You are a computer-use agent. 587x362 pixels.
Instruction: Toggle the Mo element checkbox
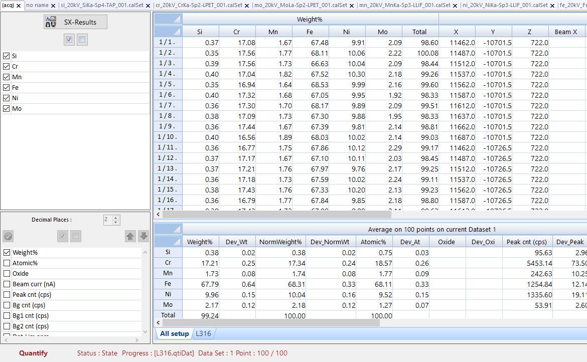(6, 109)
